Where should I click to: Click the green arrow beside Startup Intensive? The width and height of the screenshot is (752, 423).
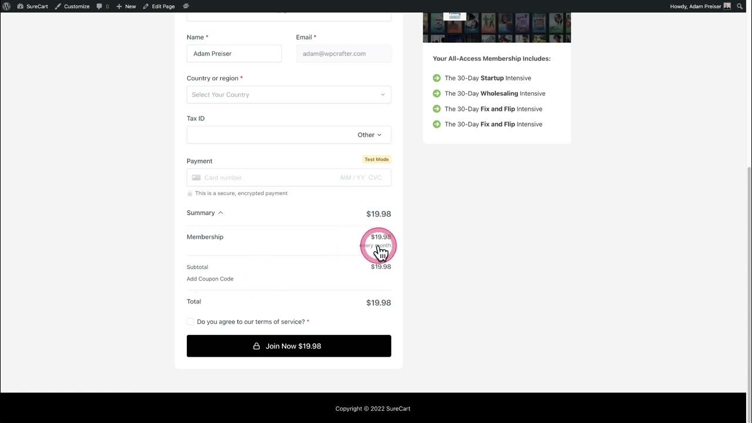[x=437, y=78]
